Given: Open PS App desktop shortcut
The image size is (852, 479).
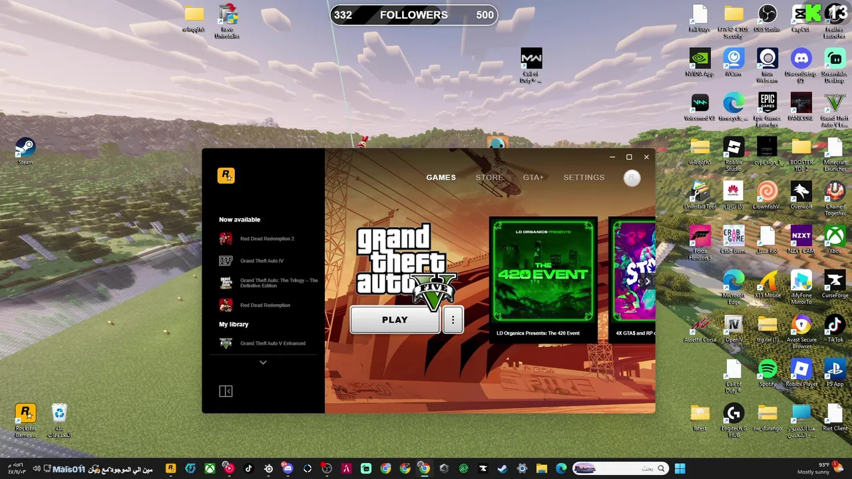Looking at the screenshot, I should point(835,373).
